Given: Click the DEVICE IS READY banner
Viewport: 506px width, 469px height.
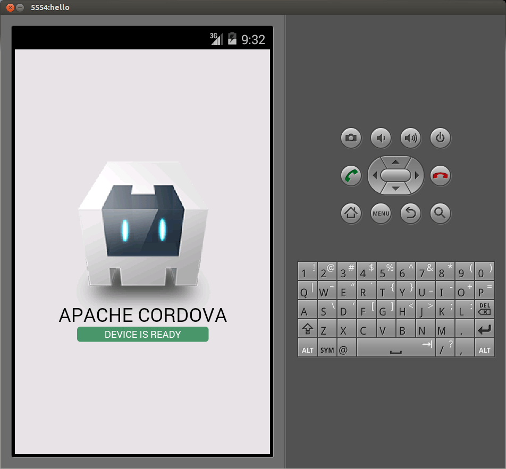Looking at the screenshot, I should click(142, 335).
